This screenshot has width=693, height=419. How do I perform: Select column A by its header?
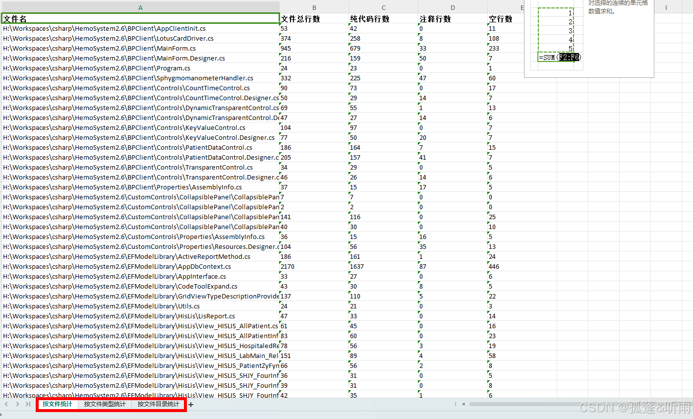141,7
